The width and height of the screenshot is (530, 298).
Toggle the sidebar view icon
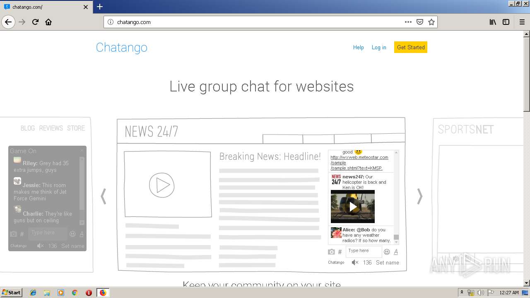click(x=506, y=22)
